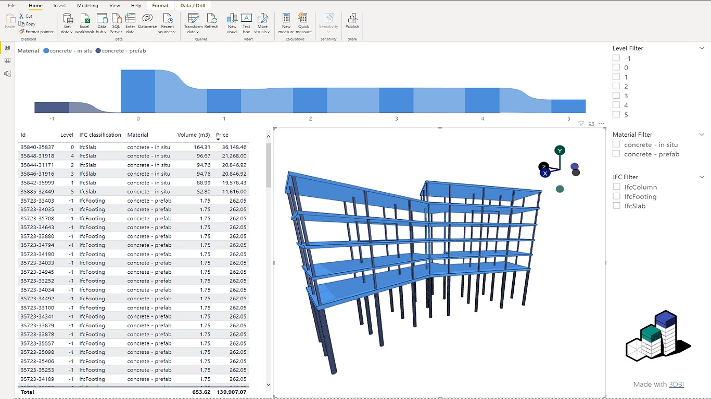Open the Model view from left sidebar
This screenshot has height=399, width=711.
coord(7,73)
